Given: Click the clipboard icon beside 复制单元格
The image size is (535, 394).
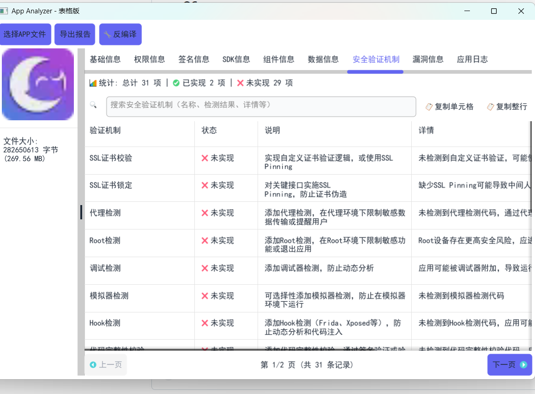Looking at the screenshot, I should pyautogui.click(x=429, y=106).
